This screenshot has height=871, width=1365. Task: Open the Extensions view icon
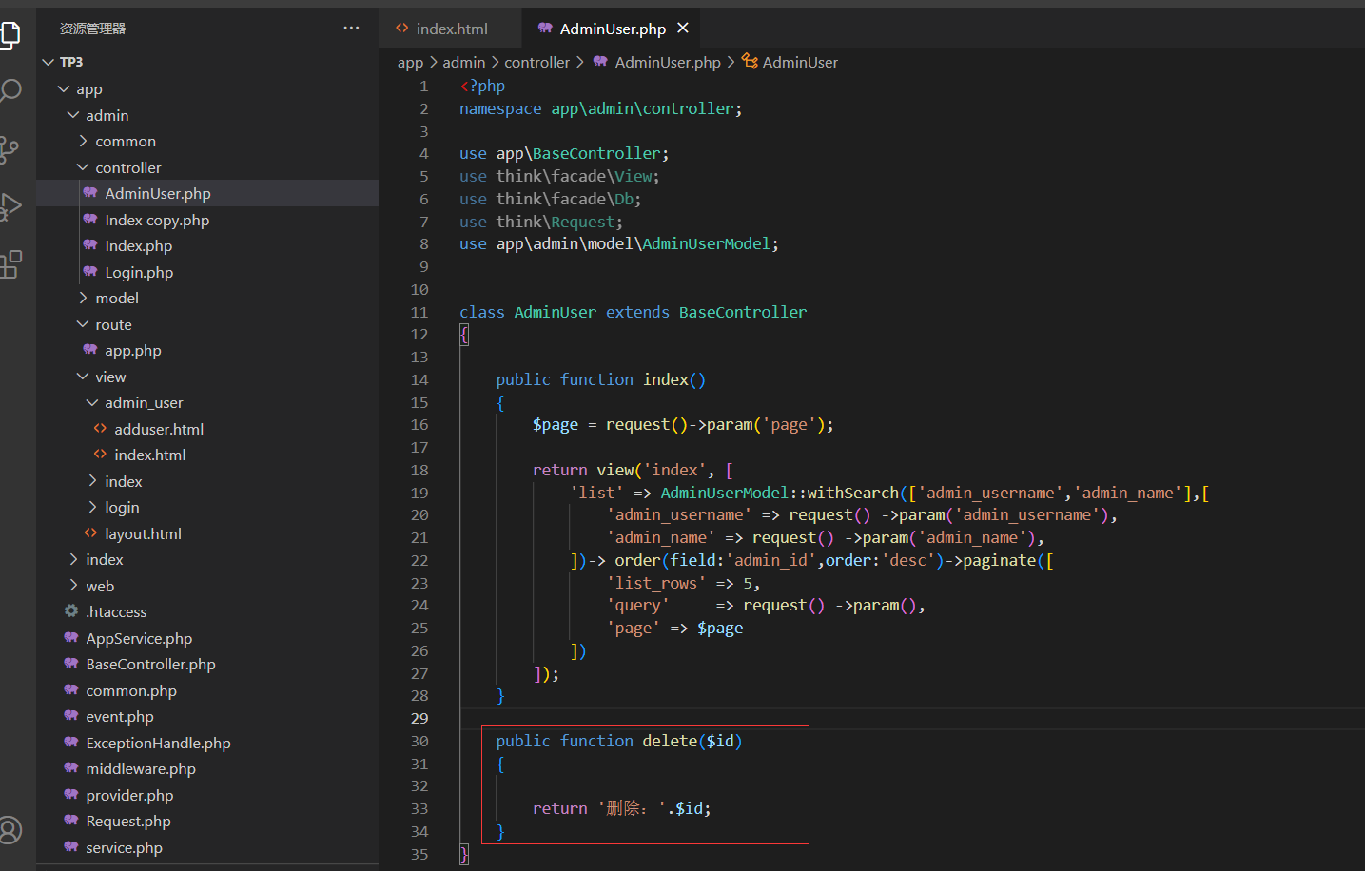[10, 264]
